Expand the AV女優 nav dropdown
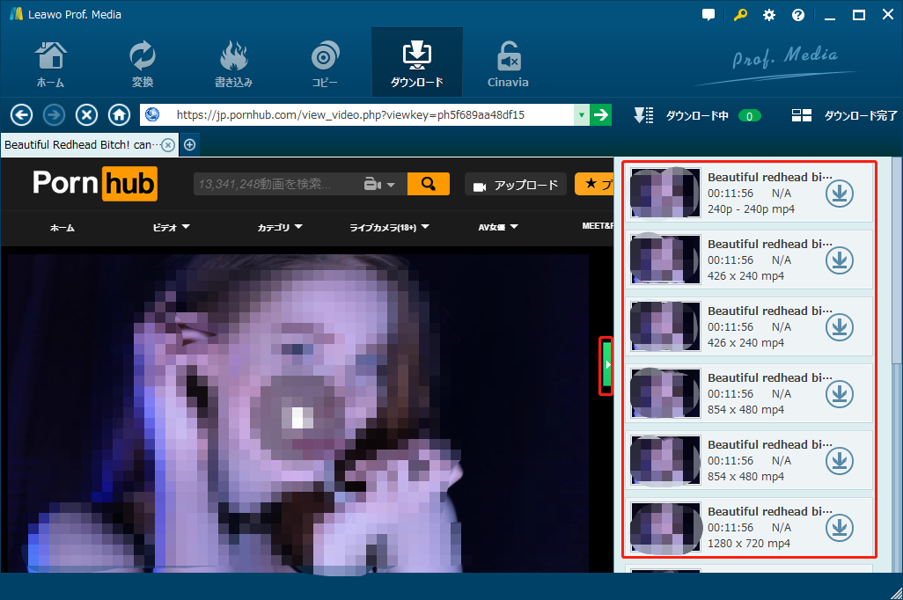 (498, 228)
